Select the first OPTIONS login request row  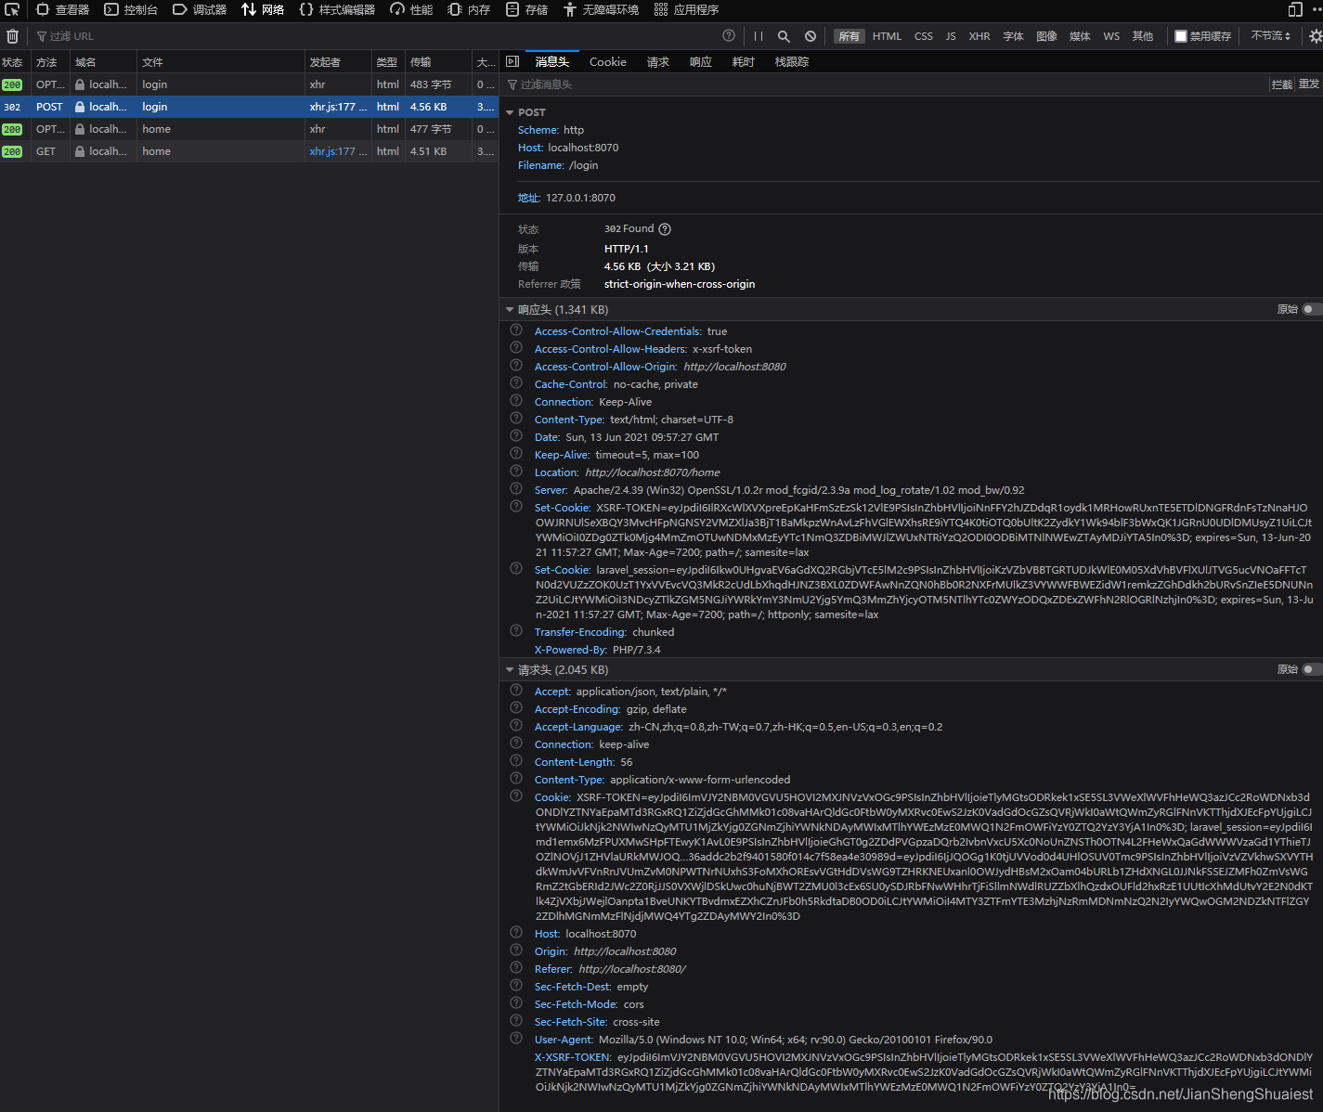pos(249,84)
